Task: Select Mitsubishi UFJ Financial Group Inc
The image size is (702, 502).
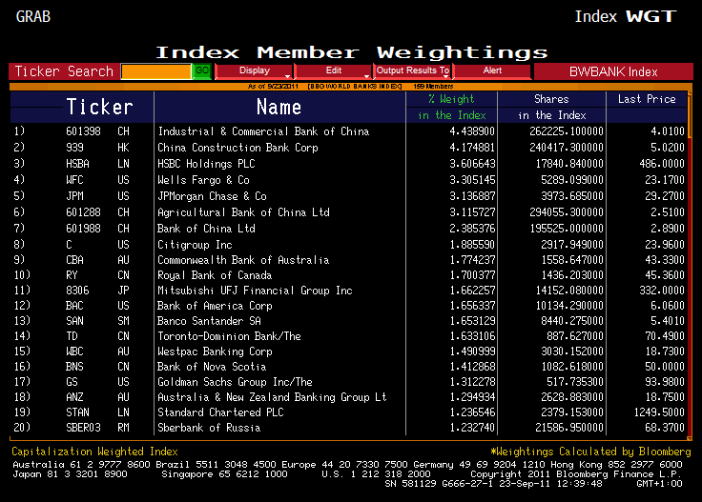Action: pyautogui.click(x=255, y=291)
